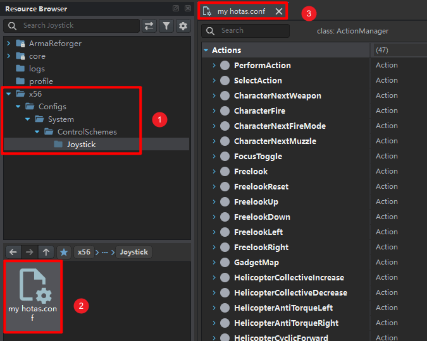Click the circle toggle beside PerformAction
The width and height of the screenshot is (427, 341).
(x=225, y=66)
